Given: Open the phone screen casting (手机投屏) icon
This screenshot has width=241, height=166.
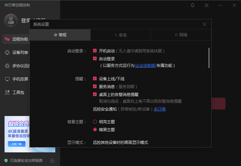Looking at the screenshot, I should pyautogui.click(x=7, y=79).
